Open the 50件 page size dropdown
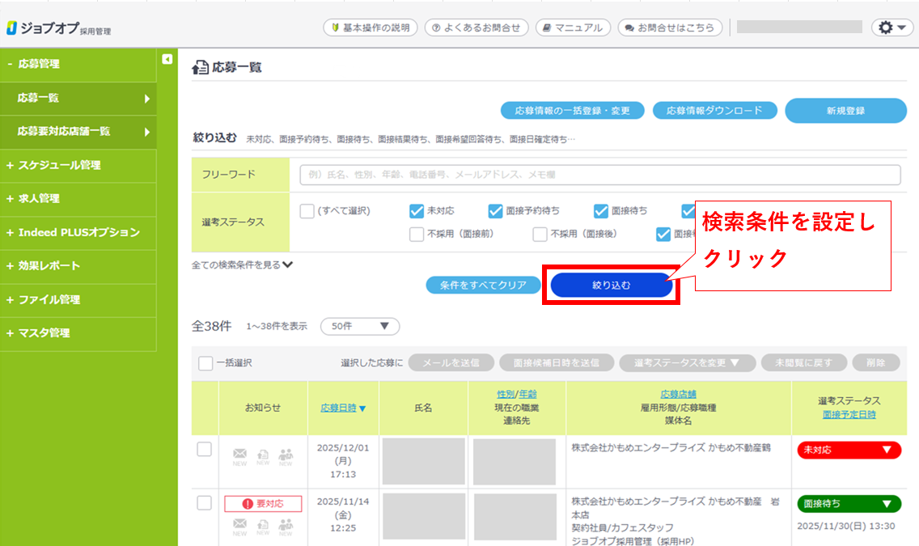The width and height of the screenshot is (919, 546). pyautogui.click(x=359, y=327)
